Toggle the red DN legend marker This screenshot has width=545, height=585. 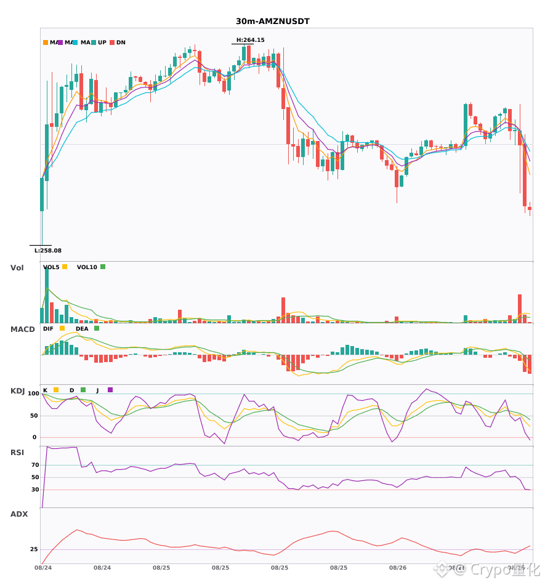pyautogui.click(x=112, y=42)
